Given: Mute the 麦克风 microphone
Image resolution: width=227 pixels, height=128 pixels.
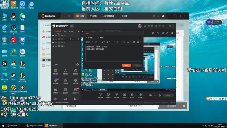Looking at the screenshot, I should coord(132,95).
